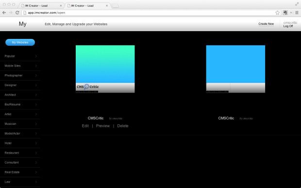This screenshot has height=188, width=301.
Task: Select the Mobile Sites category
Action: tap(20, 66)
